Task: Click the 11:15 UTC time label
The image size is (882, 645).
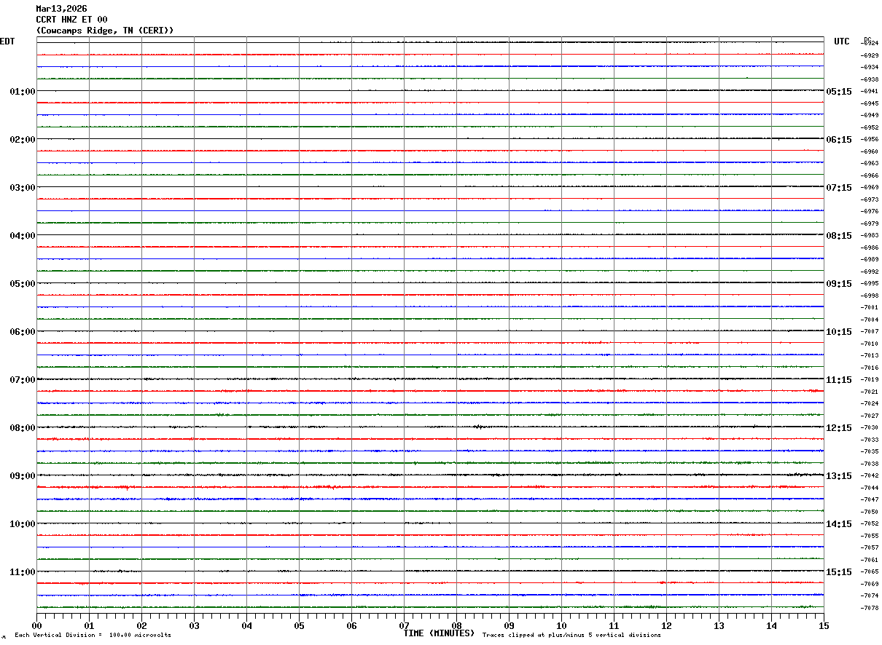Action: pos(838,380)
